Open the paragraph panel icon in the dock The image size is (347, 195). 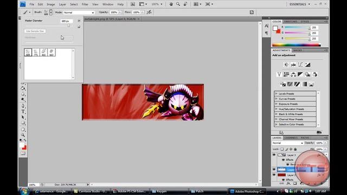266,33
